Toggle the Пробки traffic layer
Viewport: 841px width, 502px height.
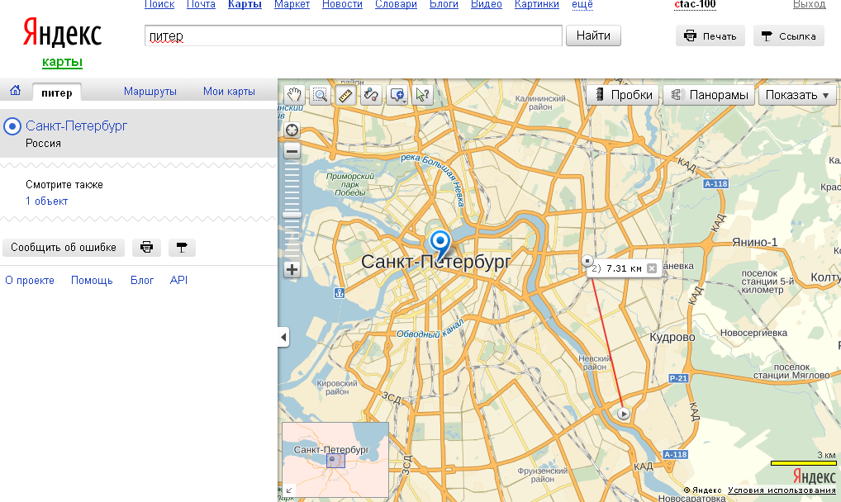623,95
